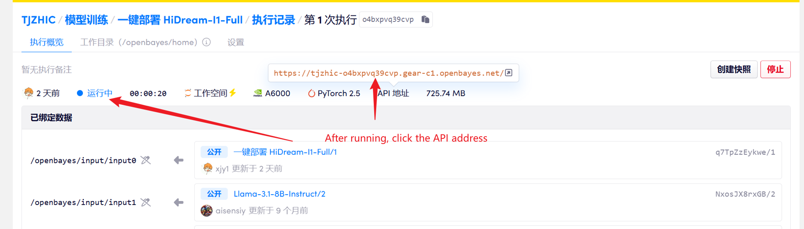Click the PyTorch 2.5 flame icon
This screenshot has height=229, width=804.
[311, 93]
